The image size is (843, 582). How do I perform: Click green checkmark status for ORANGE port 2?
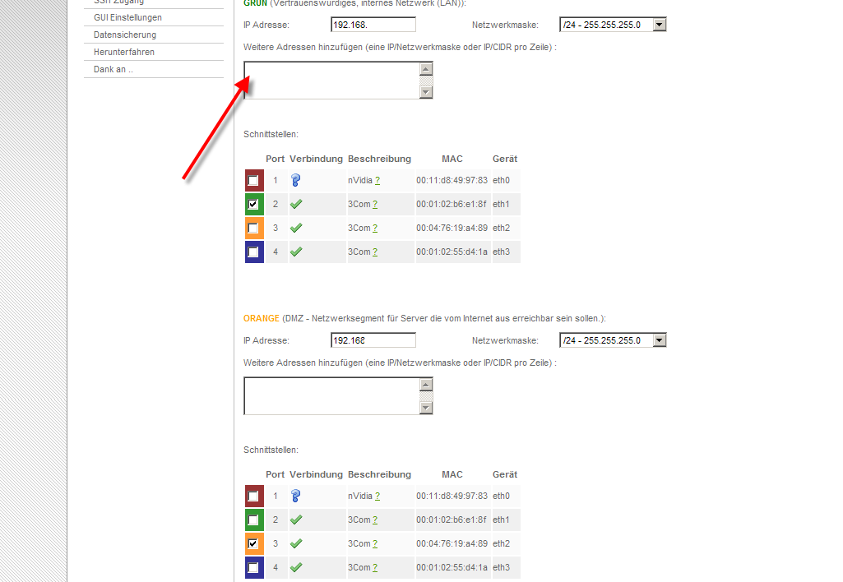tap(296, 520)
